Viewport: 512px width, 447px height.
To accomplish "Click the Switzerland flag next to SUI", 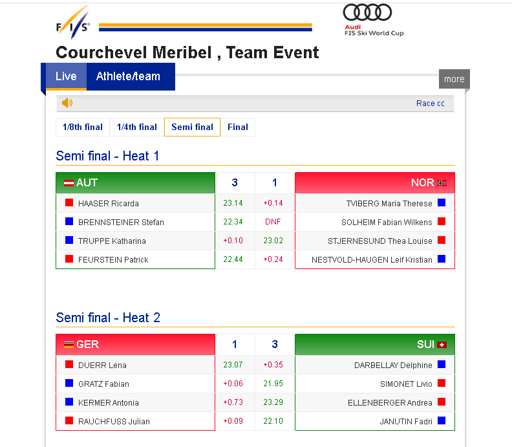I will click(442, 345).
